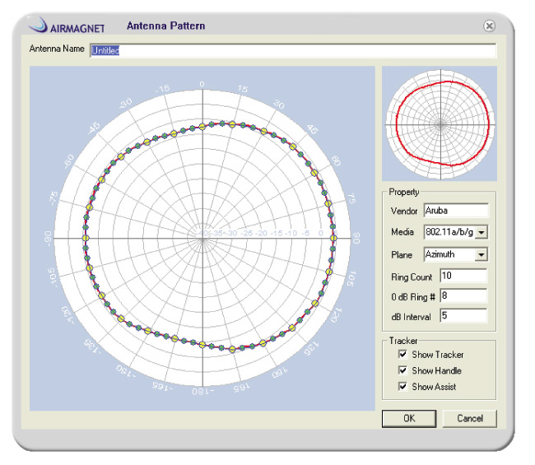Screen dimensions: 535x465
Task: Click the 0 dB Ring # field
Action: [x=463, y=295]
